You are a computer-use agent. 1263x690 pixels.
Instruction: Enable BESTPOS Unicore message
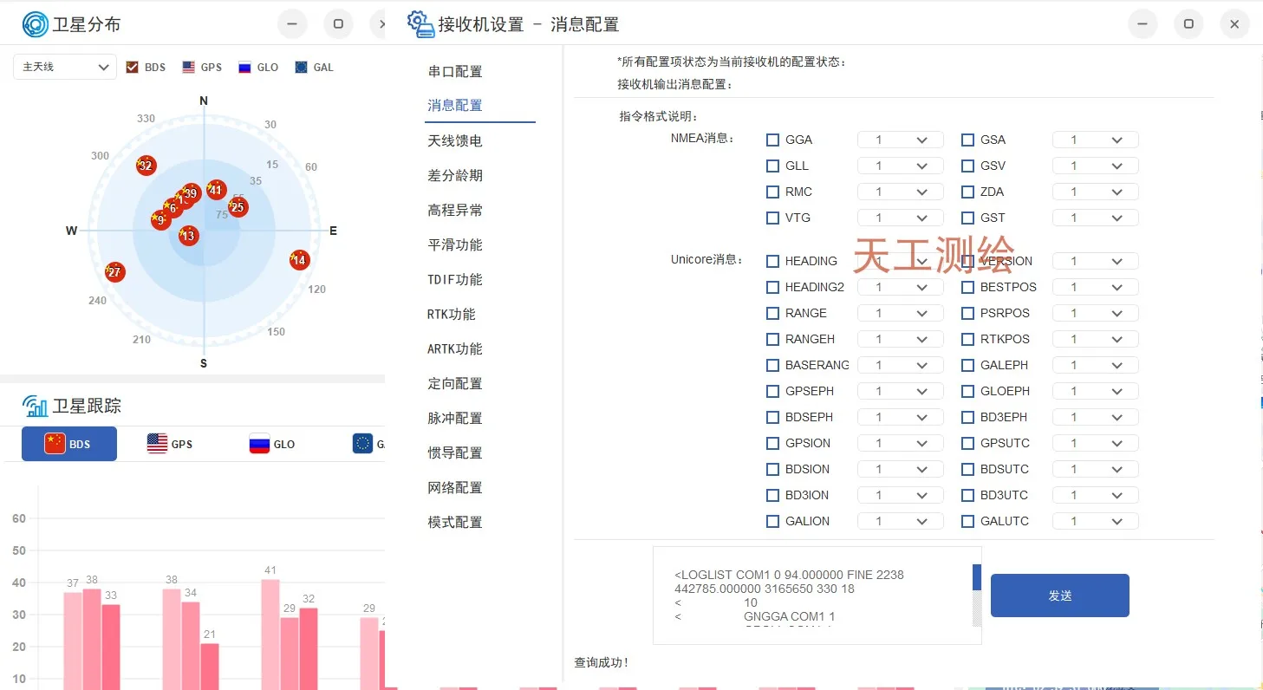pyautogui.click(x=968, y=287)
